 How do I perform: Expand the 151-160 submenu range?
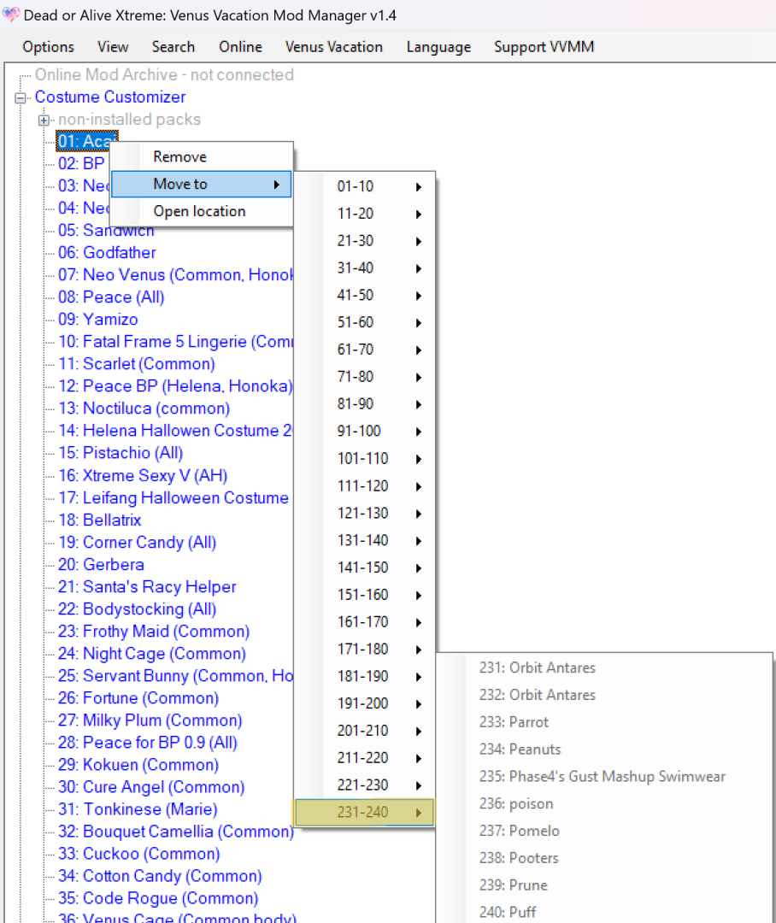point(364,595)
